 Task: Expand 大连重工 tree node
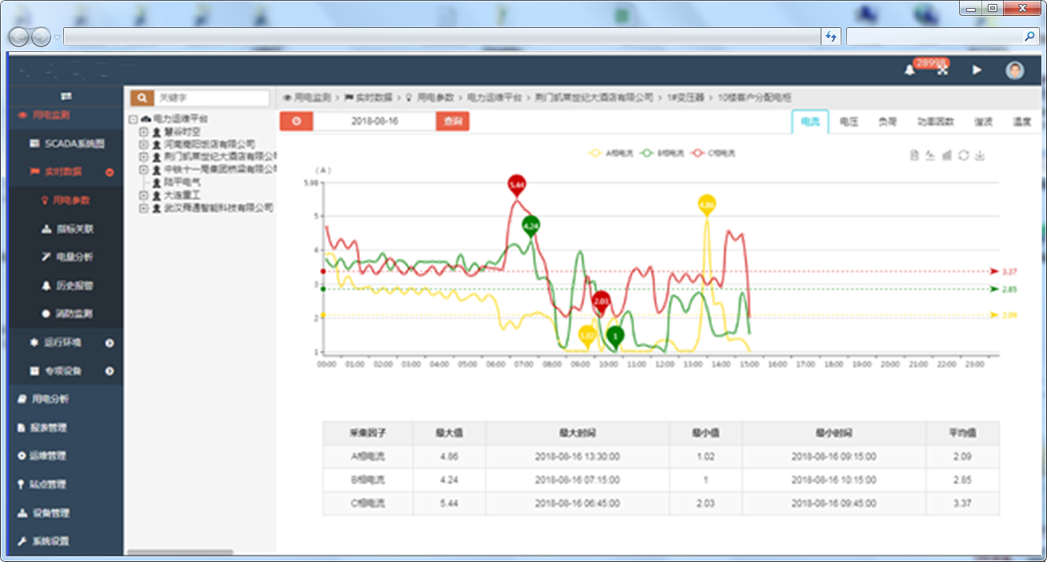tap(143, 195)
